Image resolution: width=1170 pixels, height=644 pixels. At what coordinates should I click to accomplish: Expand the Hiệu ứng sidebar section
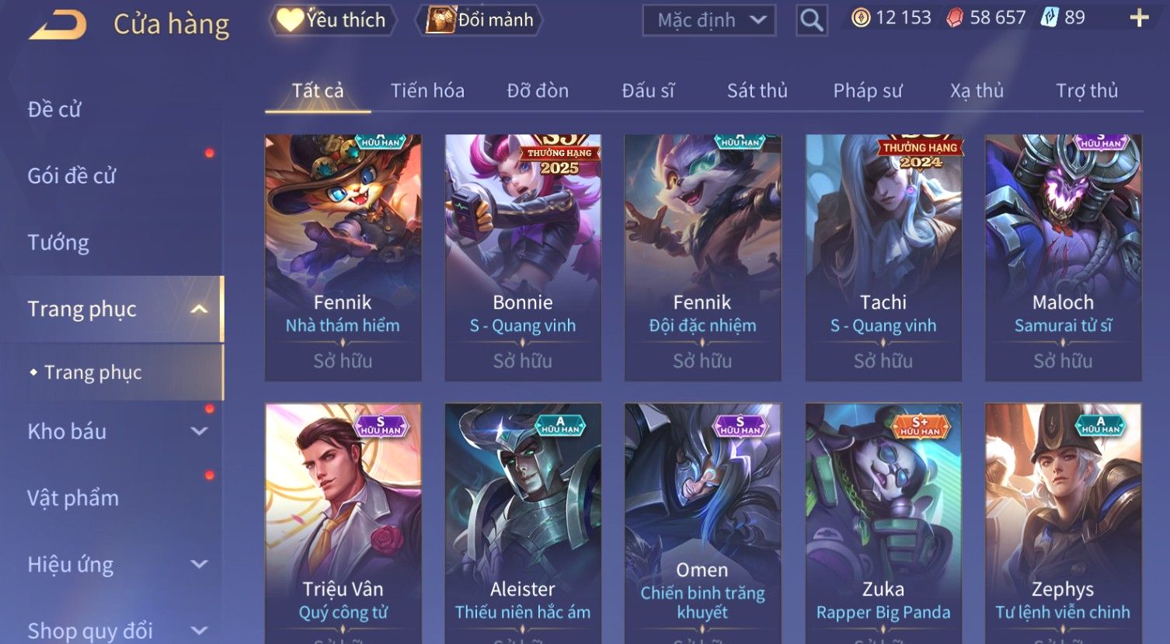[199, 564]
